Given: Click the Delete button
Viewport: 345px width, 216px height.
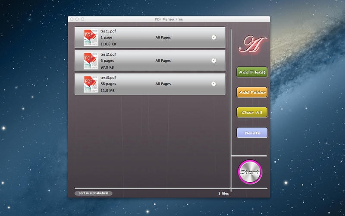Looking at the screenshot, I should click(252, 133).
